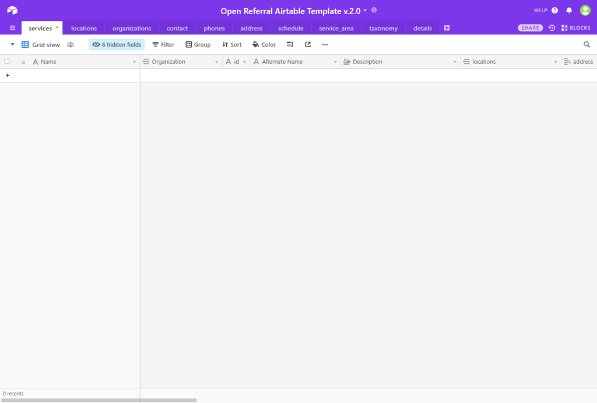
Task: Click the Alternate Name column header
Action: (296, 62)
